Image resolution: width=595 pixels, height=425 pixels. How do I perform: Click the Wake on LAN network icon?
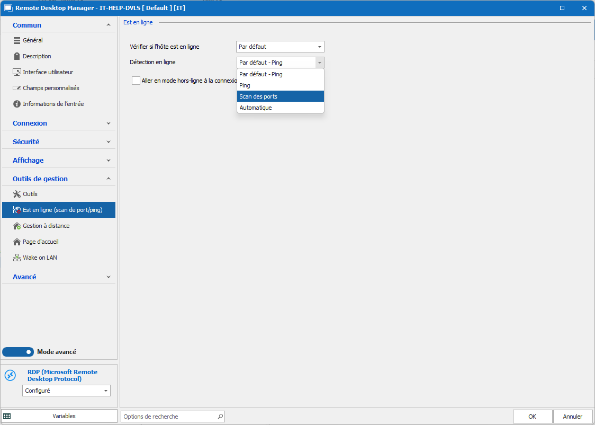(x=17, y=258)
